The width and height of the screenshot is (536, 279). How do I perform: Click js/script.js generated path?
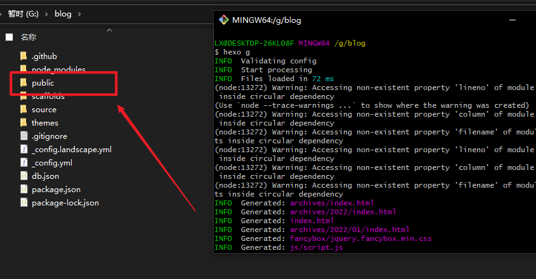(x=317, y=247)
